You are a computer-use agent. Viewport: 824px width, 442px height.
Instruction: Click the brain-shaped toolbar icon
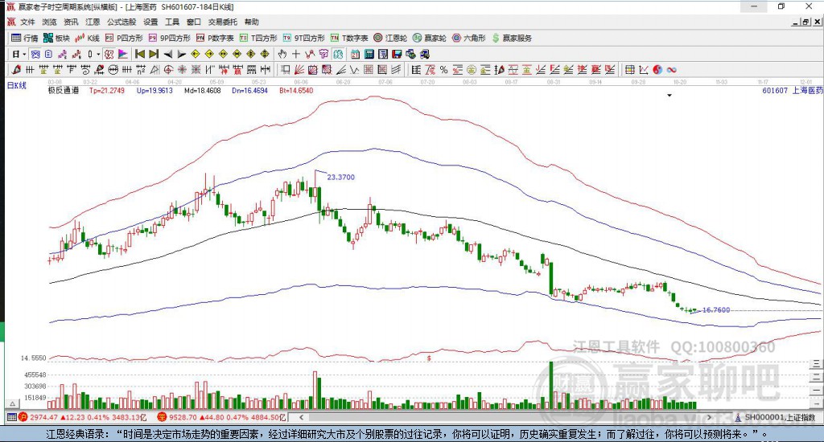pyautogui.click(x=338, y=54)
